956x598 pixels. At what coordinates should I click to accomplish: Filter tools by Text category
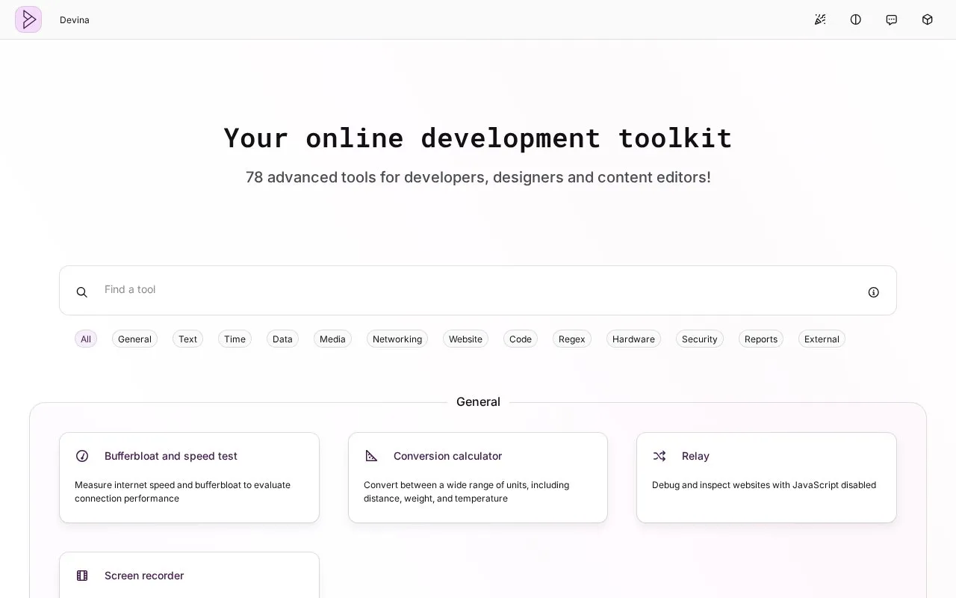[x=187, y=339]
